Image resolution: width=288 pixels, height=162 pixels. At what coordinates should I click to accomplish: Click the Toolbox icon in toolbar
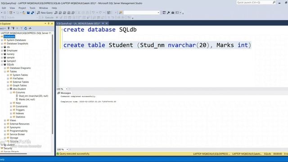coord(173,13)
